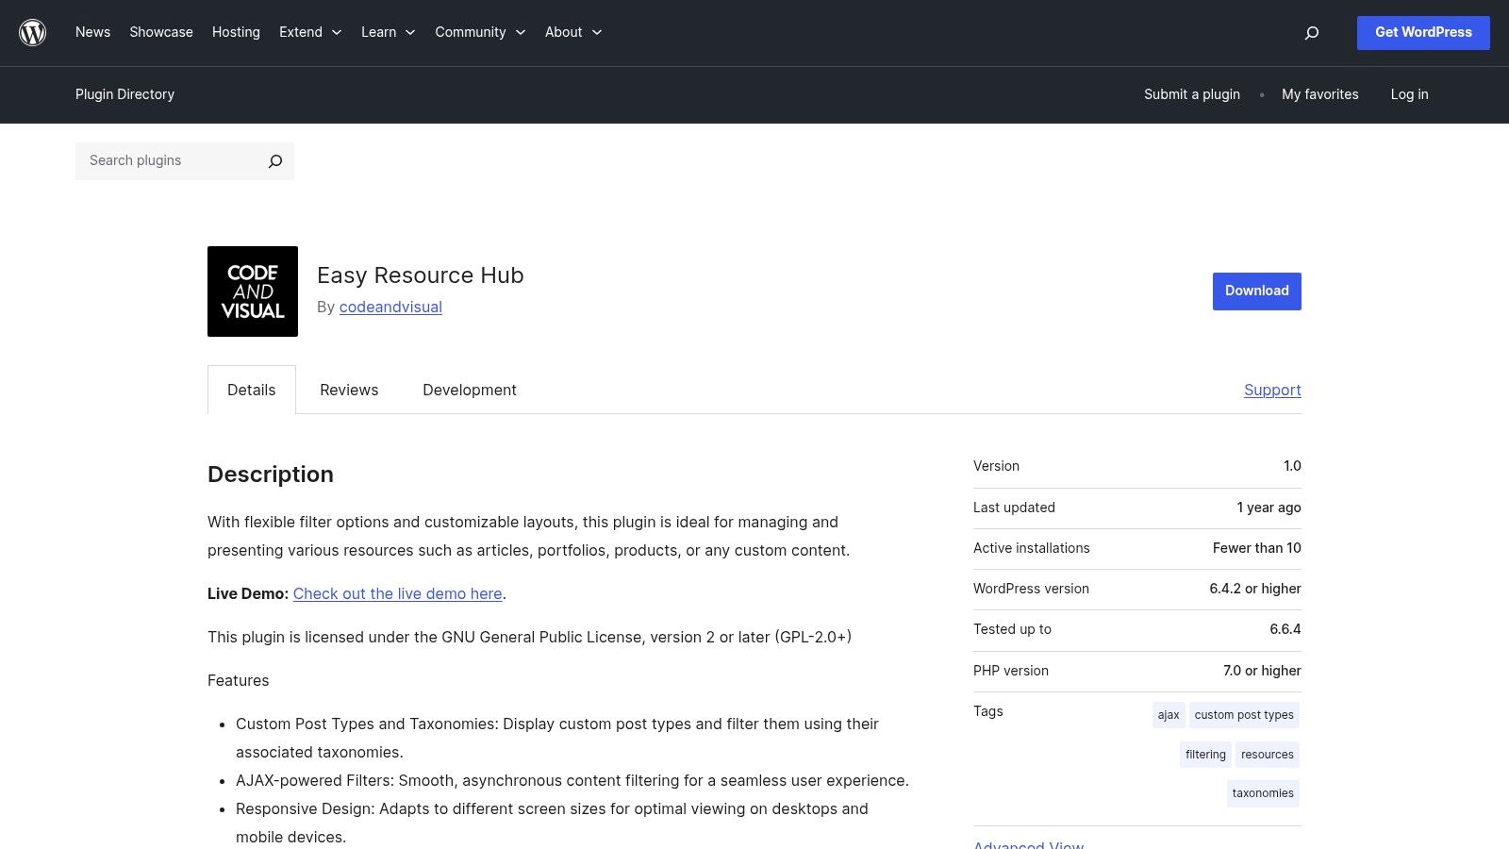Click the Advanced View link

coord(1028,844)
